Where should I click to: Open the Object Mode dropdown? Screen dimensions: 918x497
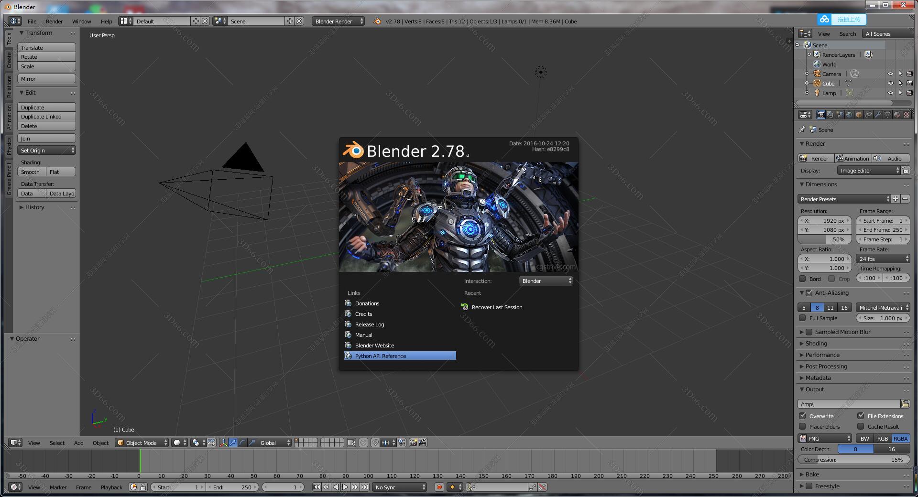click(142, 443)
